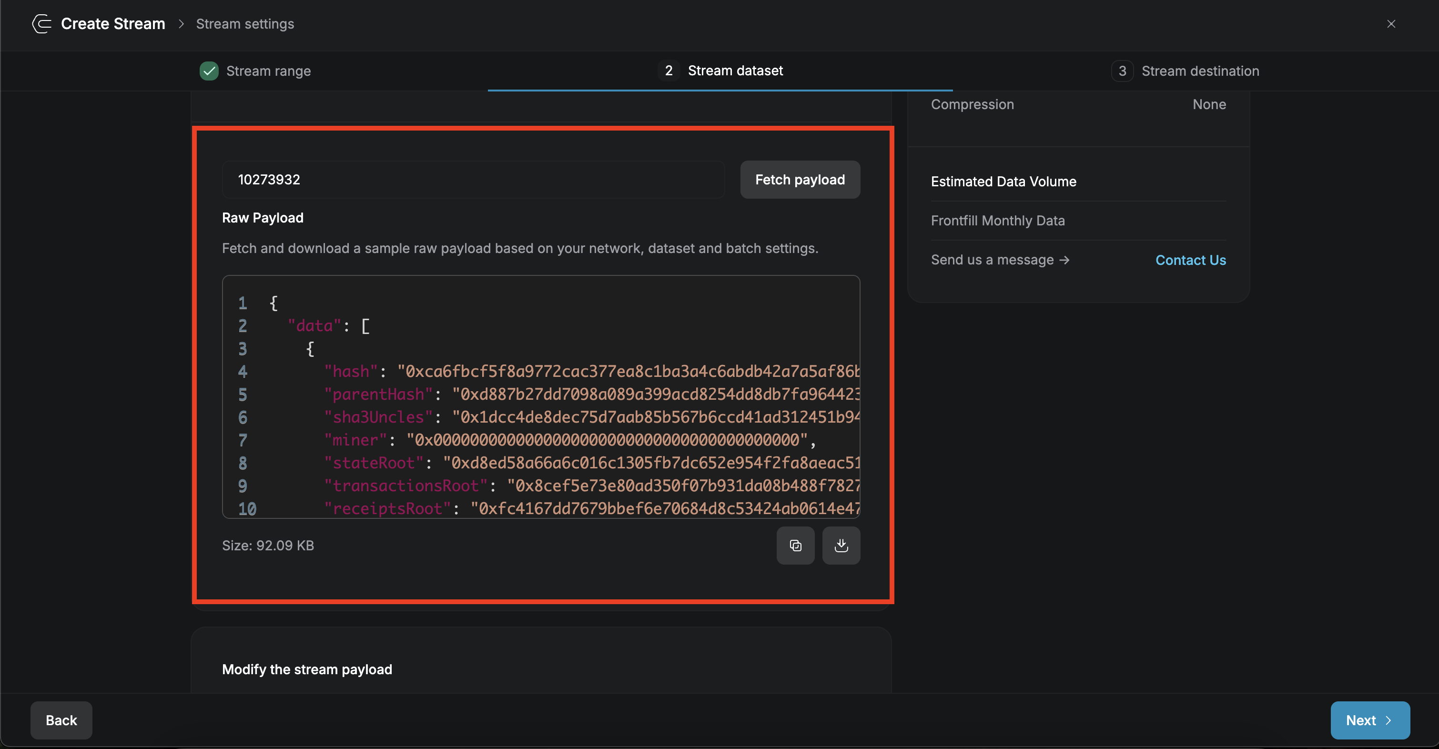The width and height of the screenshot is (1439, 749).
Task: Click Send us a message
Action: [992, 260]
